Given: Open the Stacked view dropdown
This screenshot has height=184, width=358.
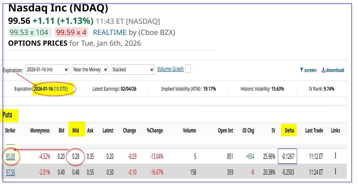Looking at the screenshot, I should tap(133, 69).
